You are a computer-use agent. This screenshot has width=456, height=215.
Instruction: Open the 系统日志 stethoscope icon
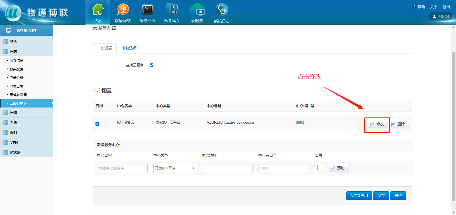(x=222, y=9)
